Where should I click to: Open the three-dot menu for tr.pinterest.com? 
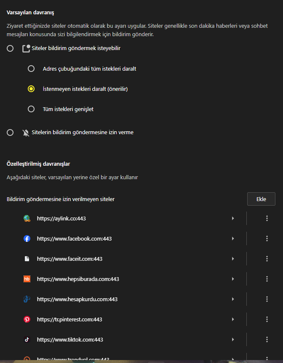click(x=267, y=319)
